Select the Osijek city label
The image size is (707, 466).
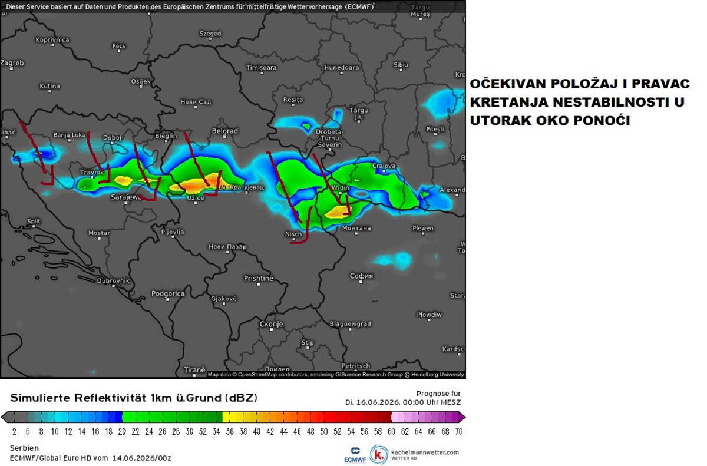[141, 81]
